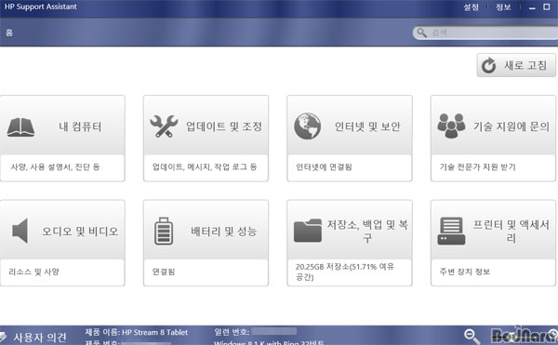Open the 내 컴퓨터 tile title
The height and width of the screenshot is (345, 558).
click(x=80, y=126)
